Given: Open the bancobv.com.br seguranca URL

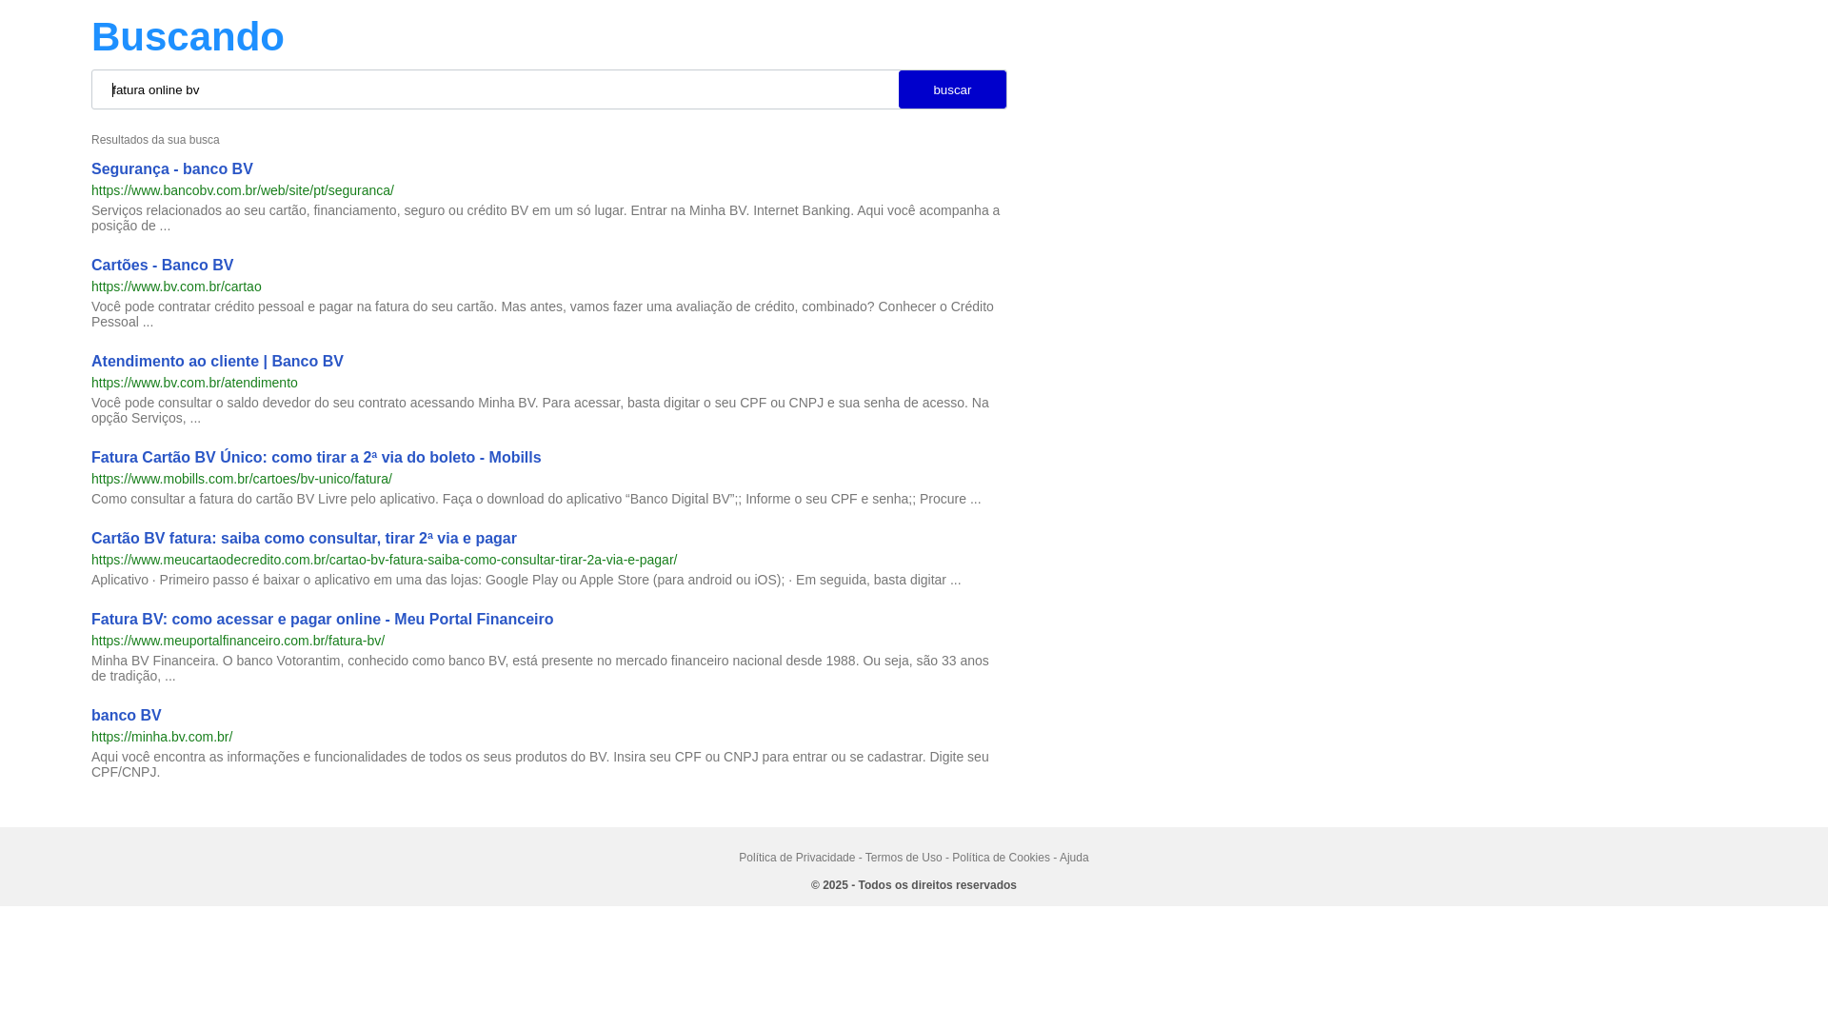Looking at the screenshot, I should [x=243, y=190].
